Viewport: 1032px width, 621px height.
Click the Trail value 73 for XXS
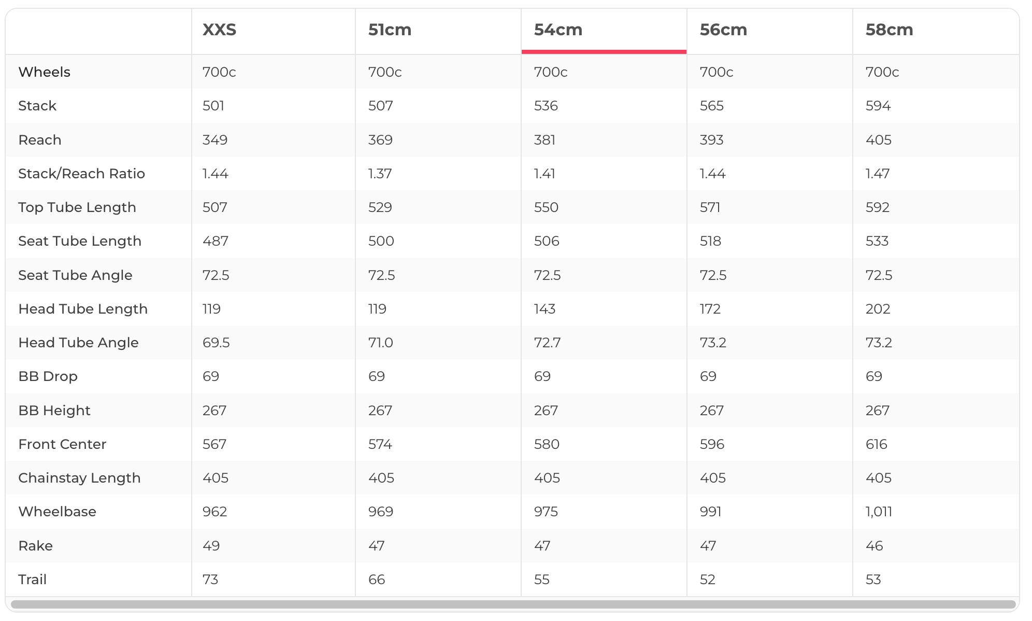[x=210, y=580]
